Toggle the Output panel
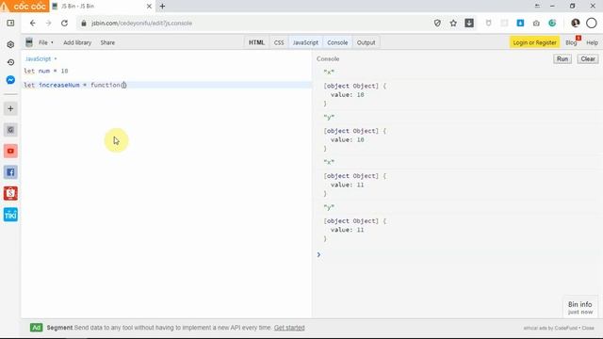Screen dimensions: 603x339 [x=367, y=42]
